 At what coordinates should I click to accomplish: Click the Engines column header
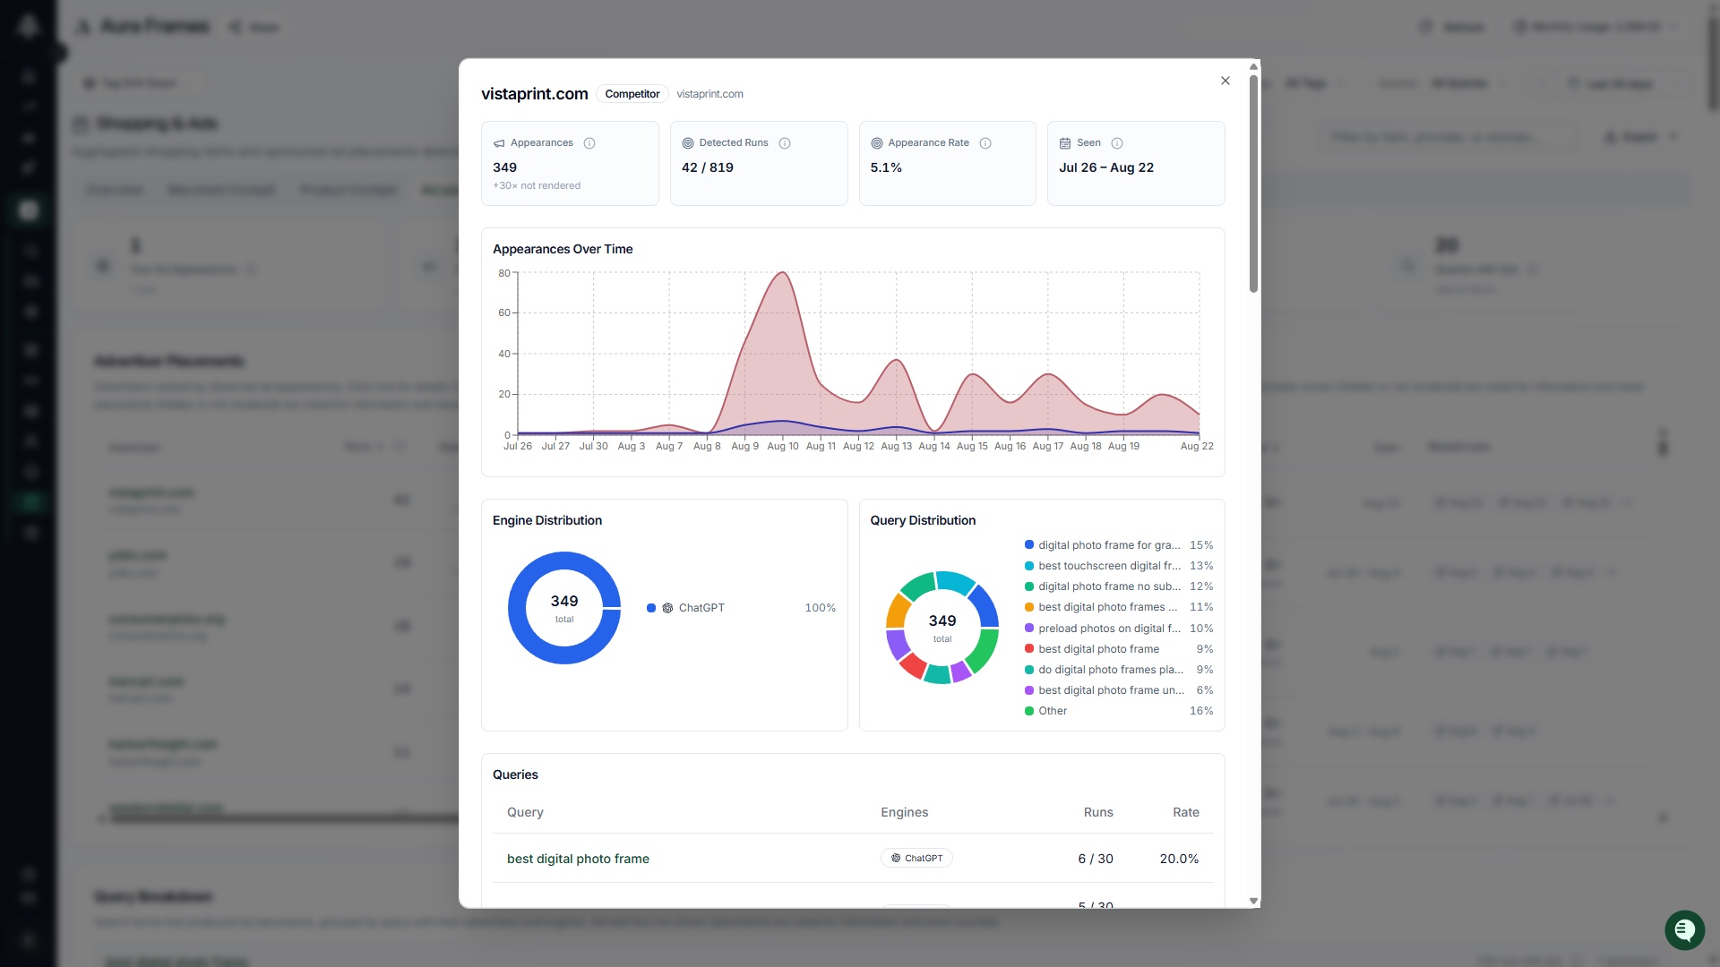click(x=904, y=812)
